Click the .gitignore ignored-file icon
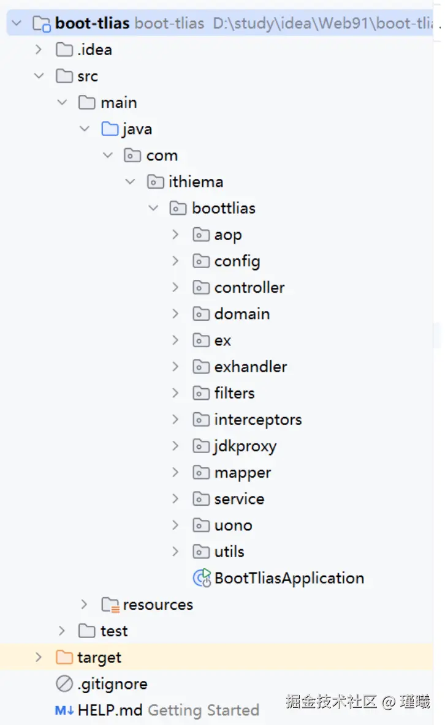This screenshot has height=725, width=445. pos(64,683)
